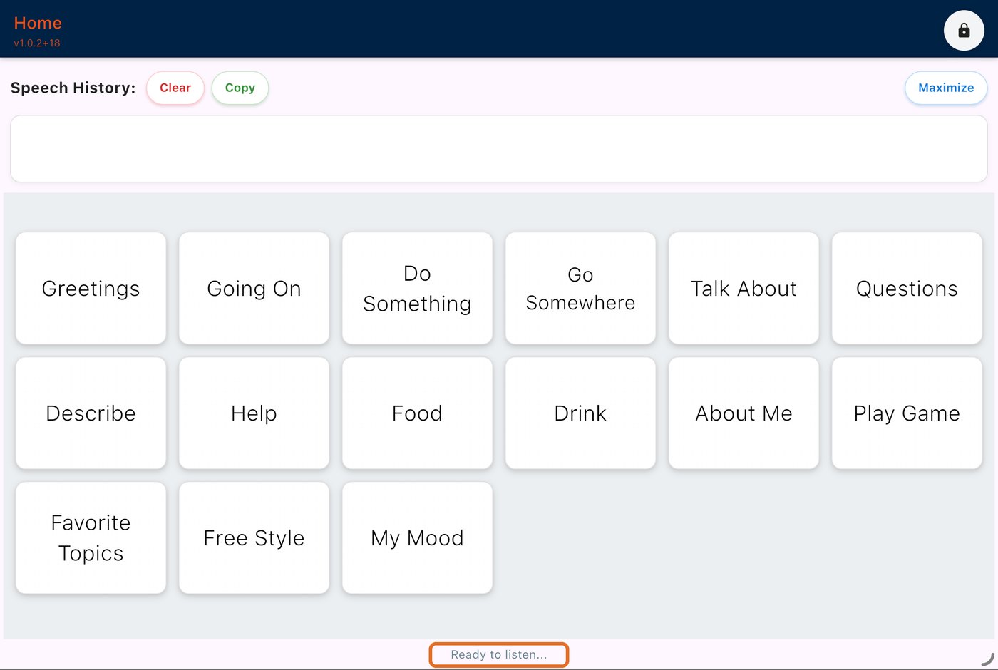Click the Speech History label

[73, 88]
